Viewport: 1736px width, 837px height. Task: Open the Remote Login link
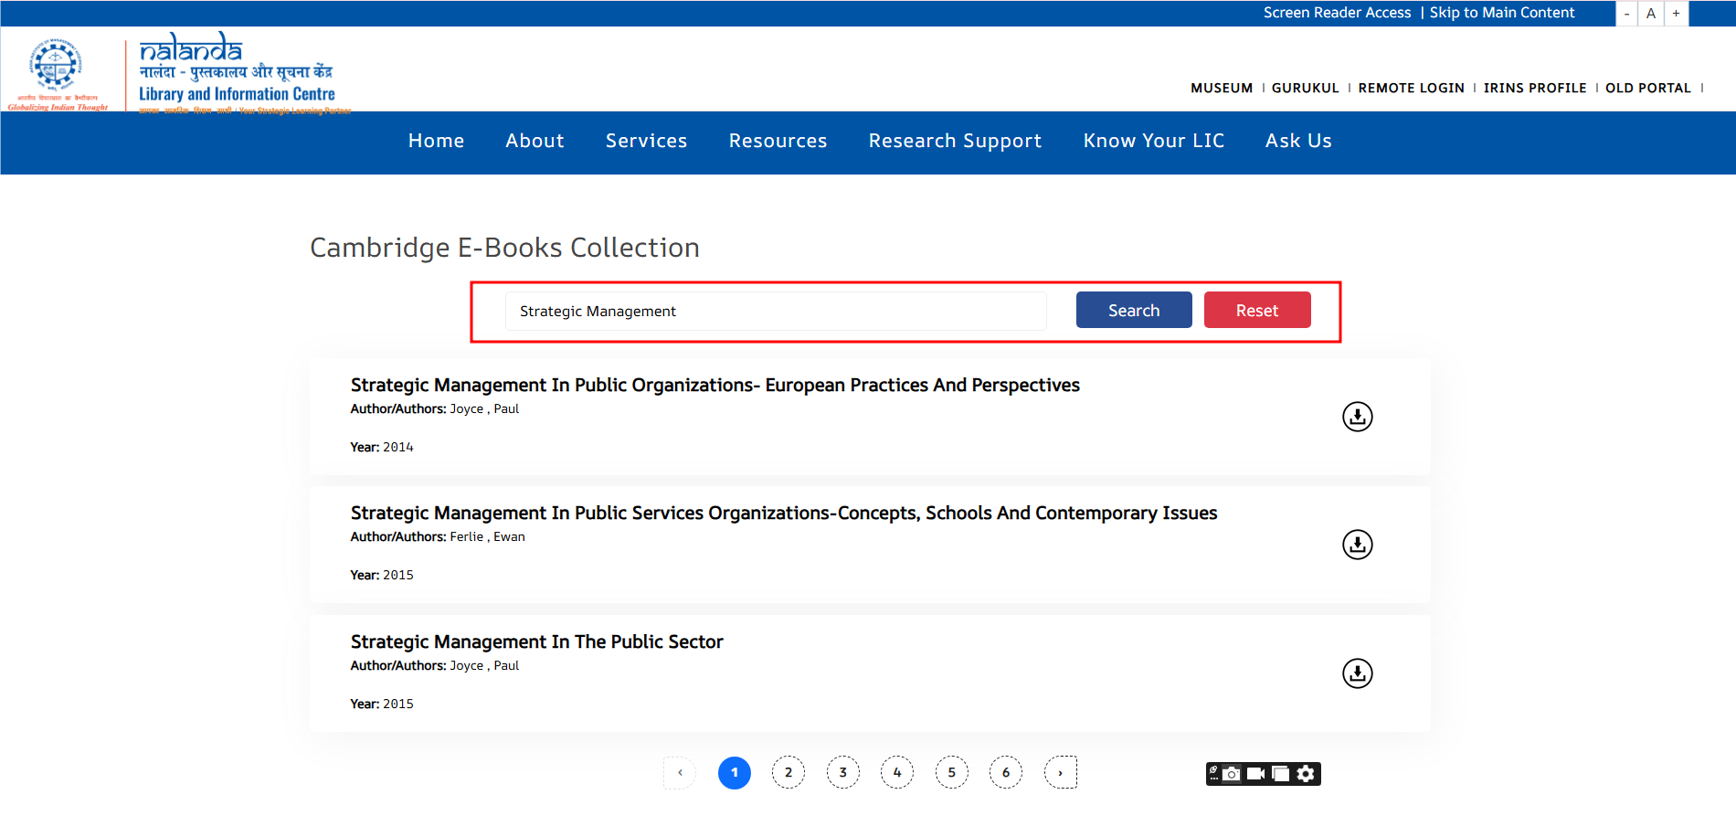[x=1411, y=88]
